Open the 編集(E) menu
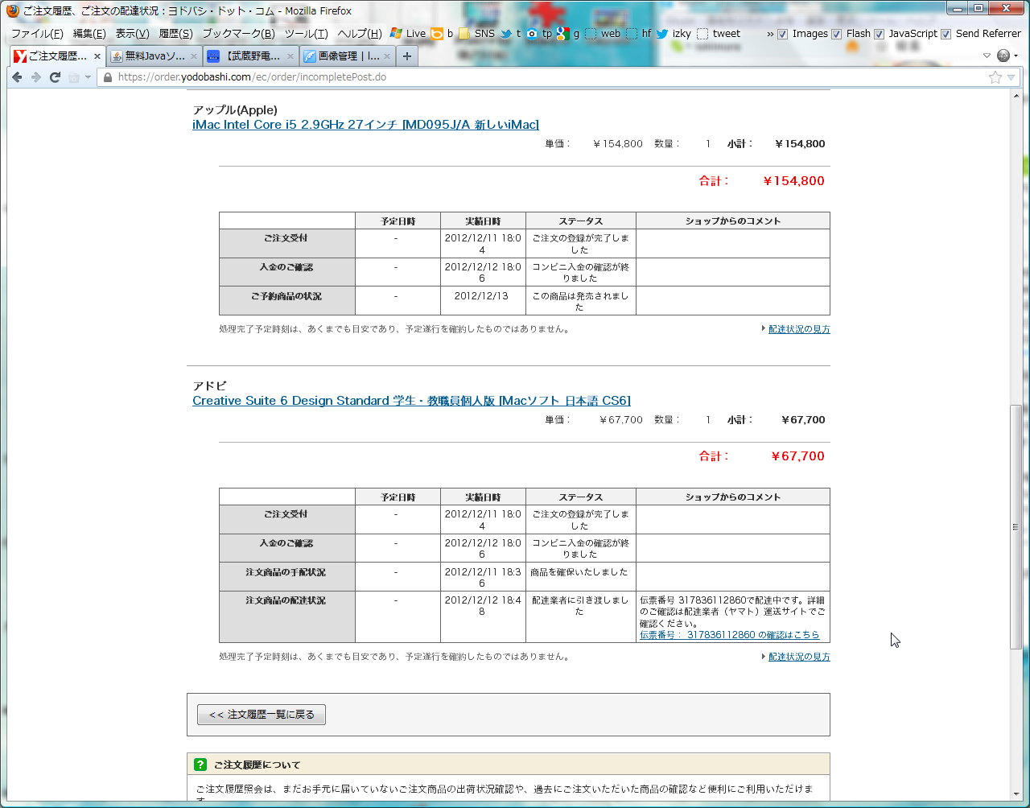The image size is (1030, 808). coord(89,34)
